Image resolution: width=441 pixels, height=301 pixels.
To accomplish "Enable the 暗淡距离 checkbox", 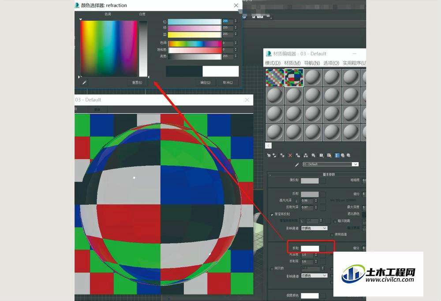I will click(335, 221).
